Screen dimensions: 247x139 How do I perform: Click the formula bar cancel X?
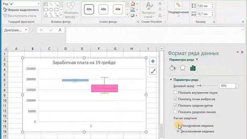41,30
